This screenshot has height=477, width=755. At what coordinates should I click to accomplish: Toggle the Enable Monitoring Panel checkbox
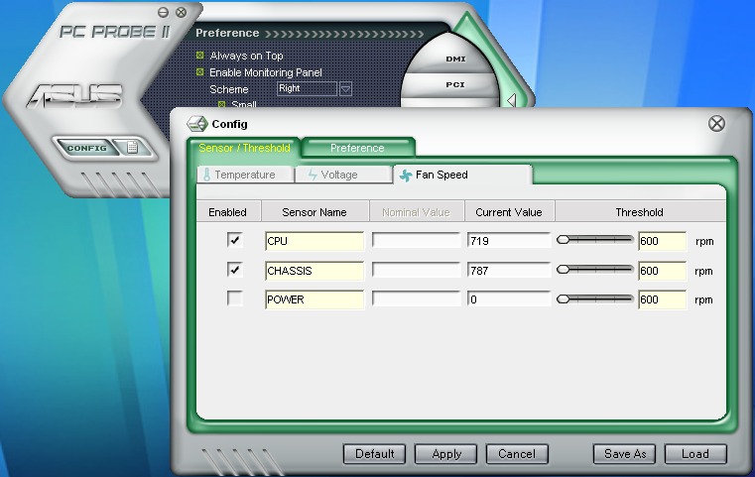[x=200, y=72]
